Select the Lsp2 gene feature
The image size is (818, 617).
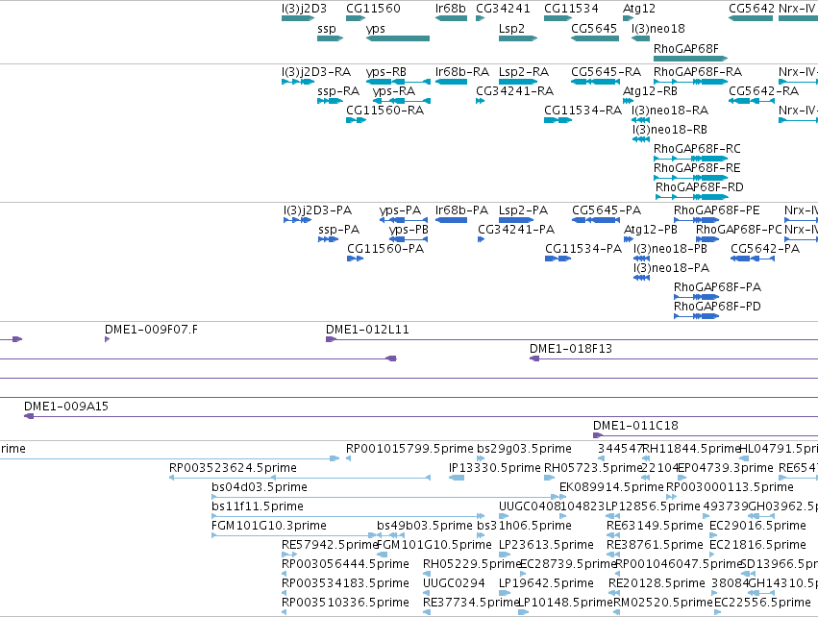point(518,38)
